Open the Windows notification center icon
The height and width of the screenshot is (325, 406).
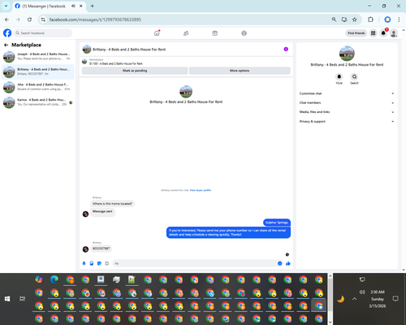point(395,299)
